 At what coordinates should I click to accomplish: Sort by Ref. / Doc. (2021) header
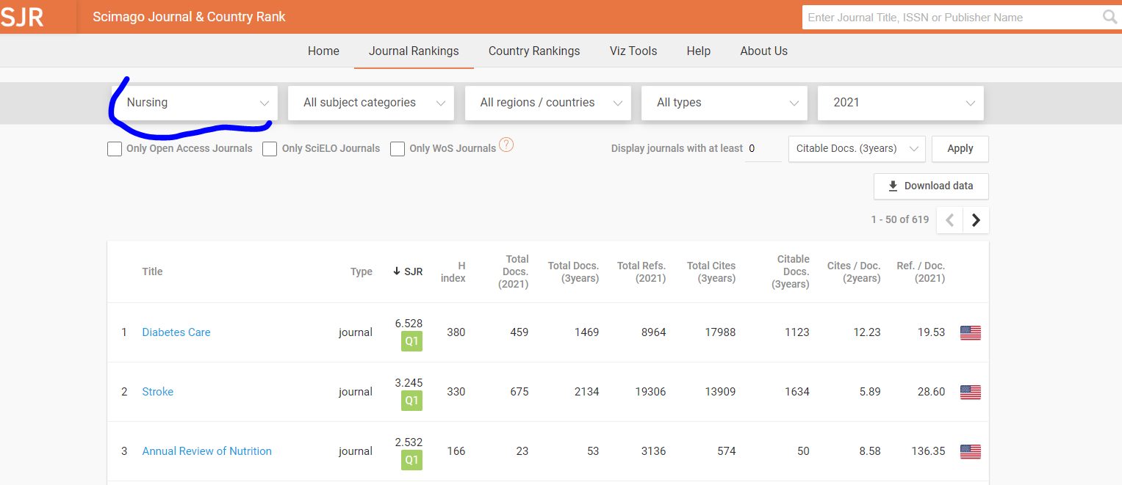921,271
